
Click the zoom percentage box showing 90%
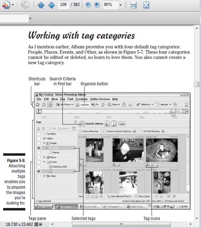click(x=110, y=5)
